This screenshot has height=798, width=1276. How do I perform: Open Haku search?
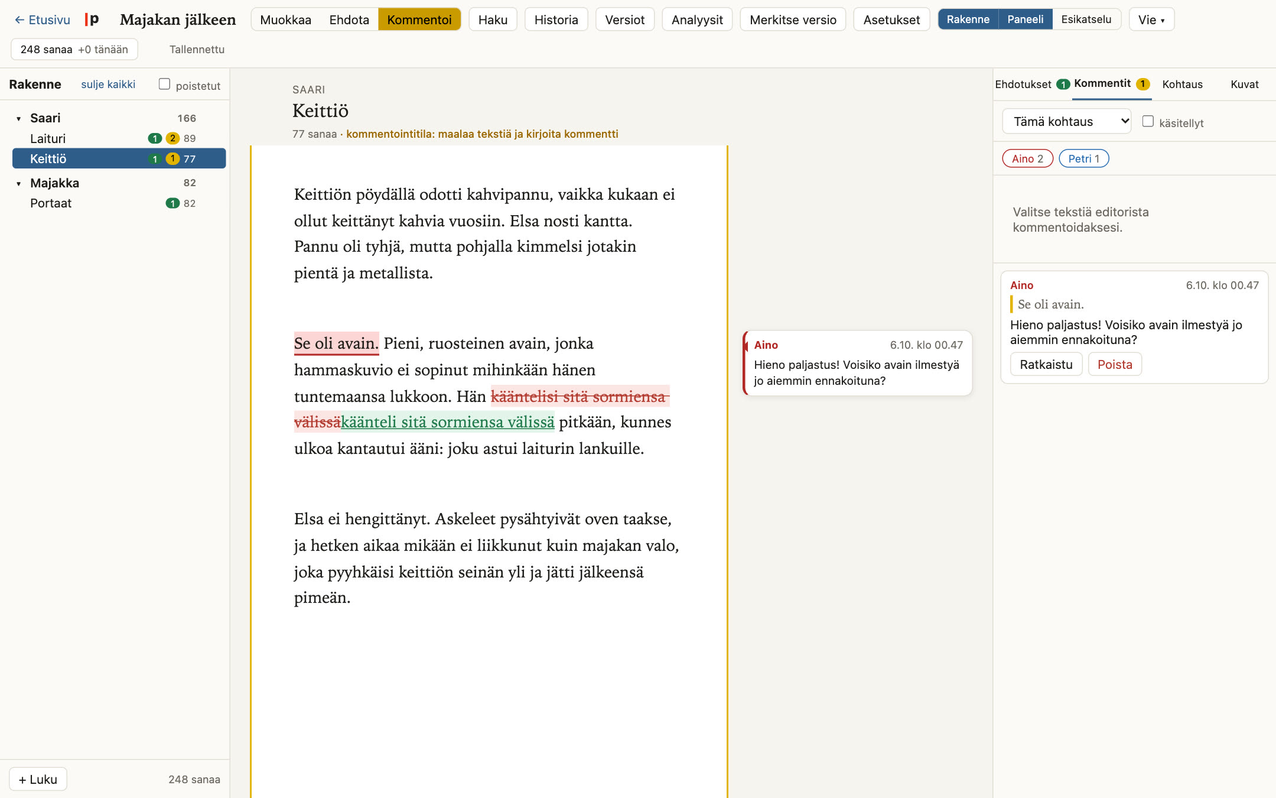coord(493,20)
